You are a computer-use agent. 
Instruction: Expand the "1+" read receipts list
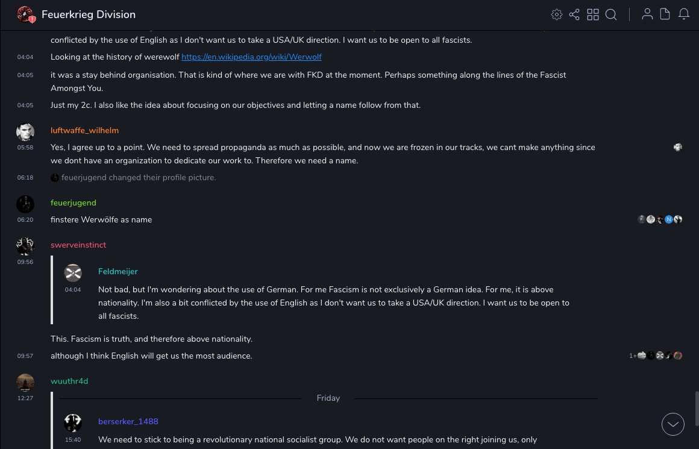pyautogui.click(x=633, y=356)
